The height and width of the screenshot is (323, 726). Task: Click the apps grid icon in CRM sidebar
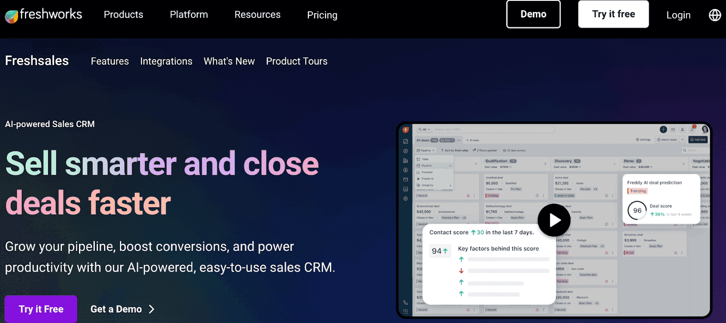click(405, 312)
